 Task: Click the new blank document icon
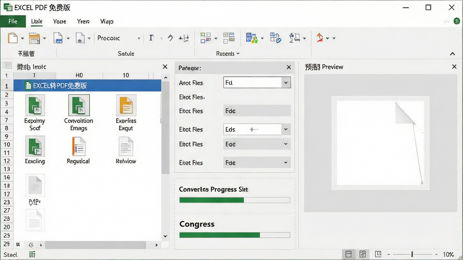[x=12, y=38]
